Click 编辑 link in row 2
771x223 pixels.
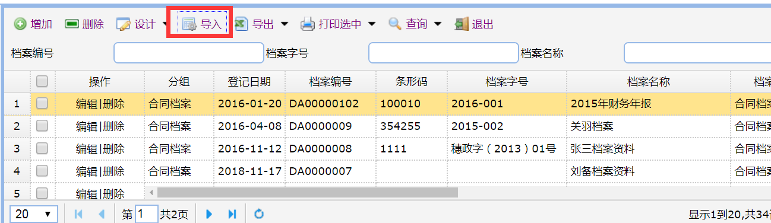(87, 126)
